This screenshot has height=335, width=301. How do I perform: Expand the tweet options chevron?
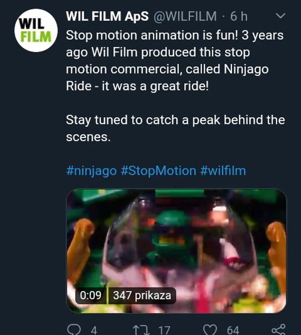pos(281,16)
